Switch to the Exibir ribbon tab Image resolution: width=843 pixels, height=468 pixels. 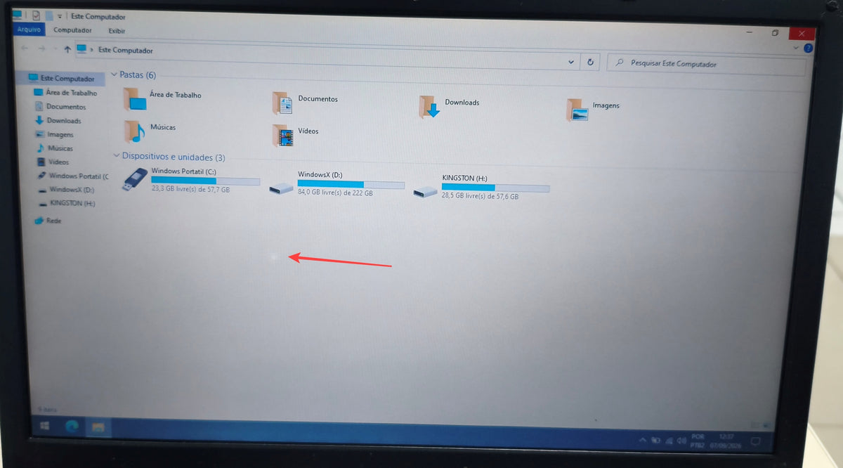117,31
